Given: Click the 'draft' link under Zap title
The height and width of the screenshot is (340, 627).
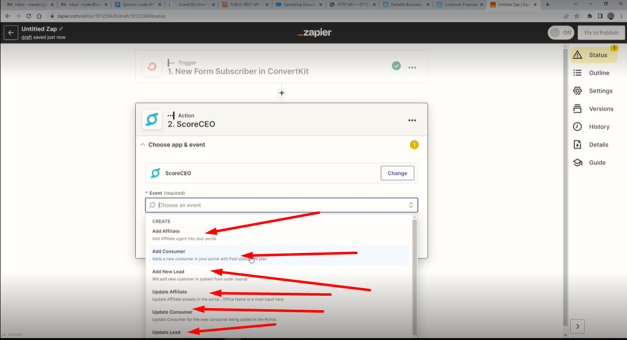Looking at the screenshot, I should coord(26,37).
